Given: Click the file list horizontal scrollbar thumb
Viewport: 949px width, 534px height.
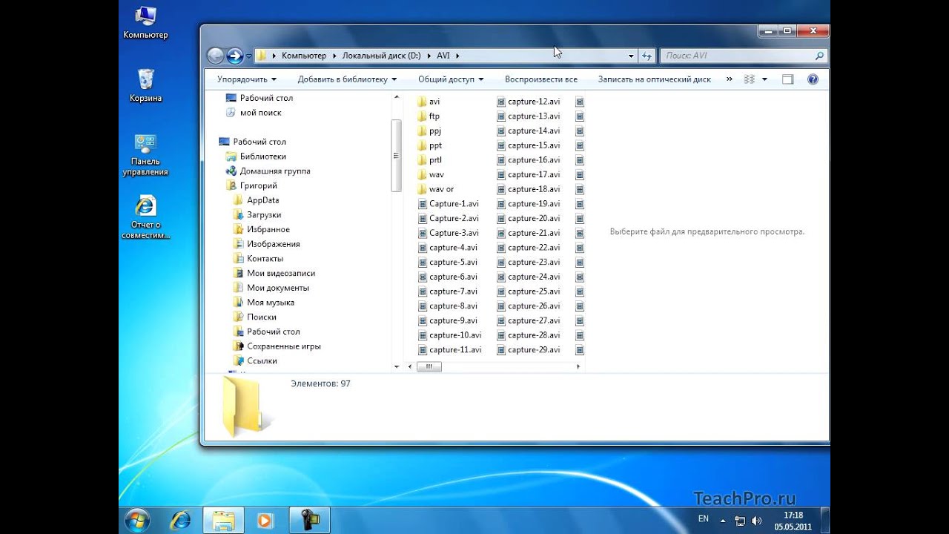Looking at the screenshot, I should pyautogui.click(x=429, y=366).
